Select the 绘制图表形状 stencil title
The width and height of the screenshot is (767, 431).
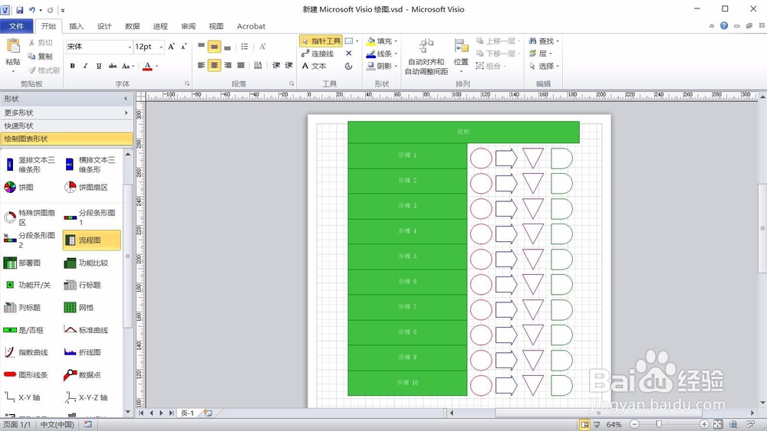(67, 139)
